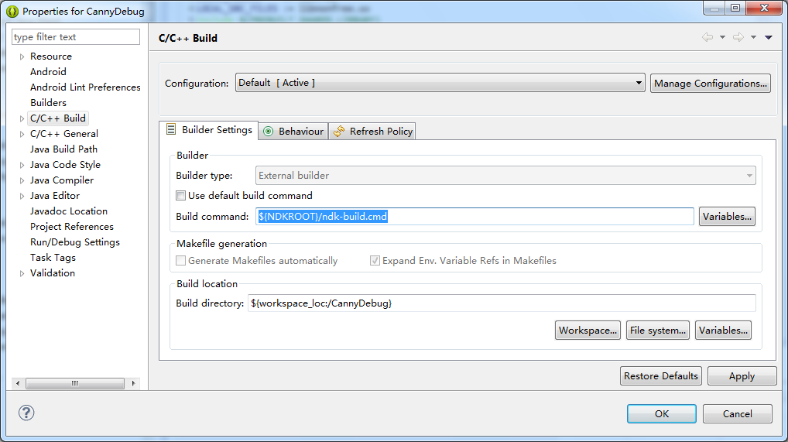This screenshot has width=788, height=442.
Task: Click the tree horizontal scrollbar thumb
Action: tap(75, 383)
